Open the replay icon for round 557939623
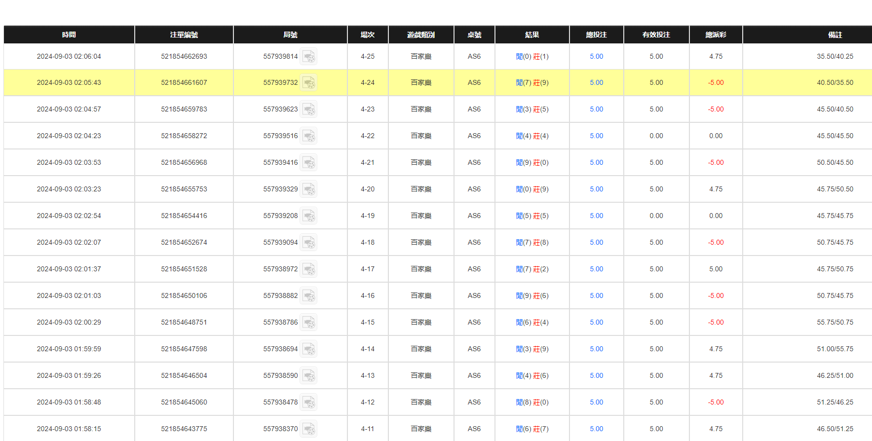This screenshot has width=872, height=441. [309, 110]
